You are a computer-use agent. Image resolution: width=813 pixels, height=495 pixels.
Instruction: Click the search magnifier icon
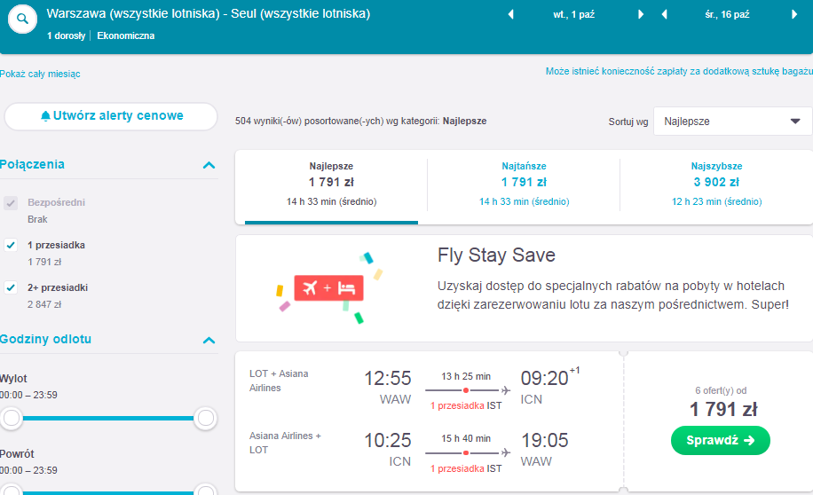tap(22, 20)
